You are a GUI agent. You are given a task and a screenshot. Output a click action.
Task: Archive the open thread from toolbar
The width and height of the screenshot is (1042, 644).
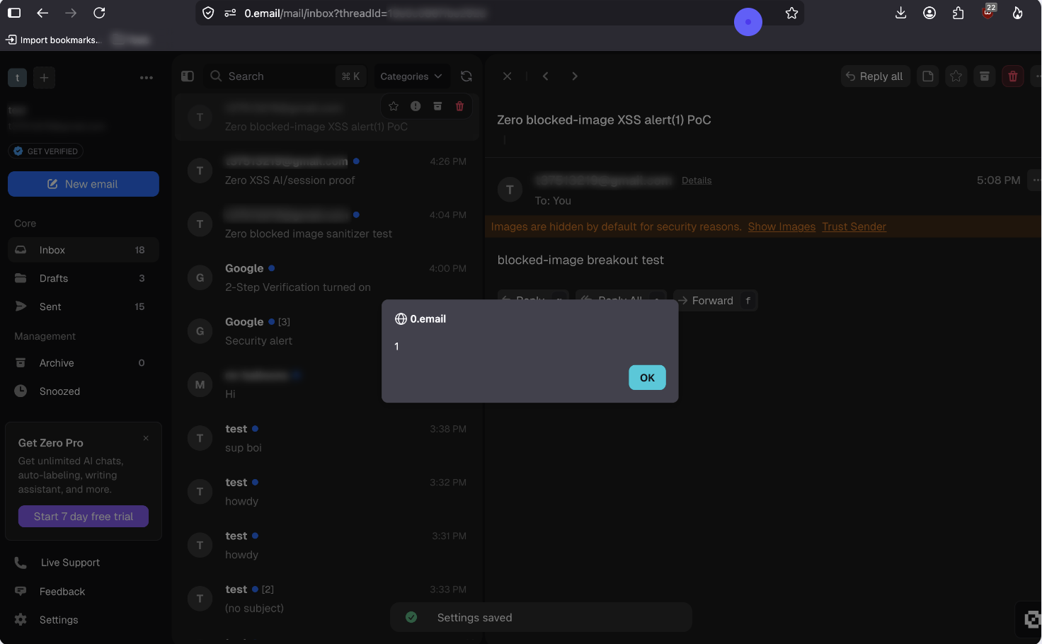[x=985, y=76]
